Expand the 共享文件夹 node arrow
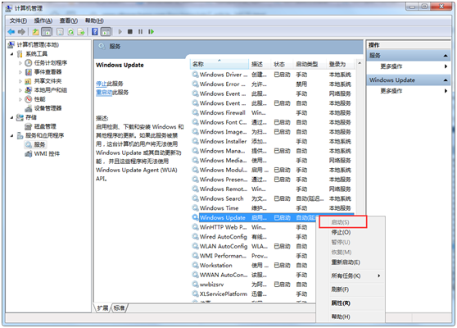Screen dimensions: 457x328 tap(20, 81)
